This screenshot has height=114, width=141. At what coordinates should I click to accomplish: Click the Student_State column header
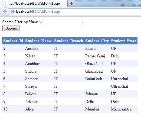tap(124, 41)
